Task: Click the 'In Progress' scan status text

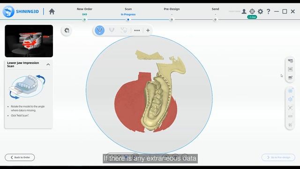Action: pyautogui.click(x=128, y=15)
